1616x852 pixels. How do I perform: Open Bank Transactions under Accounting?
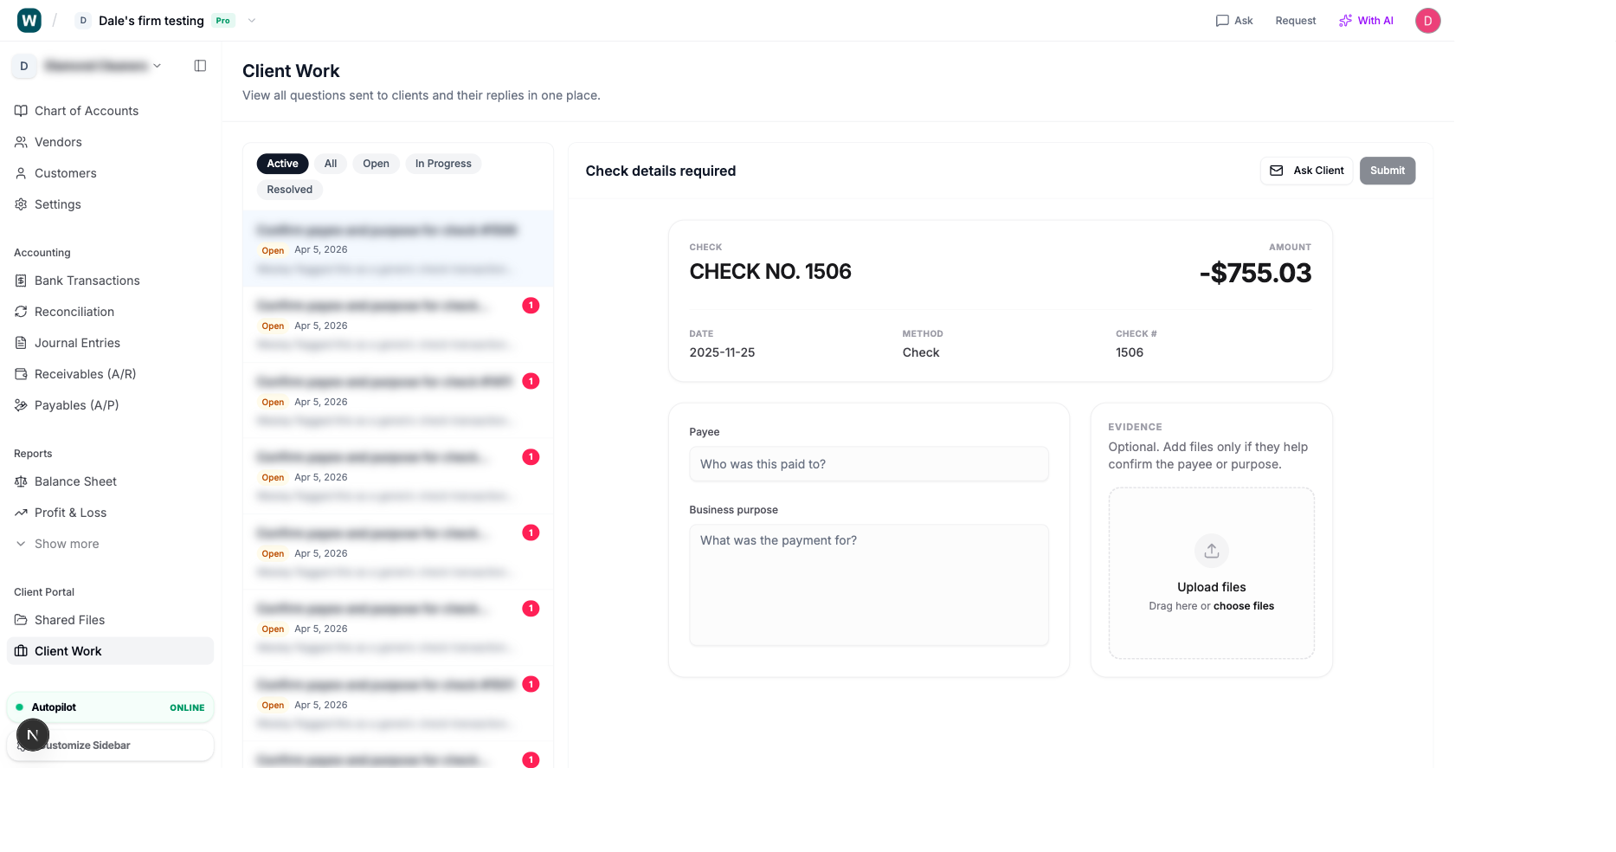pyautogui.click(x=87, y=281)
